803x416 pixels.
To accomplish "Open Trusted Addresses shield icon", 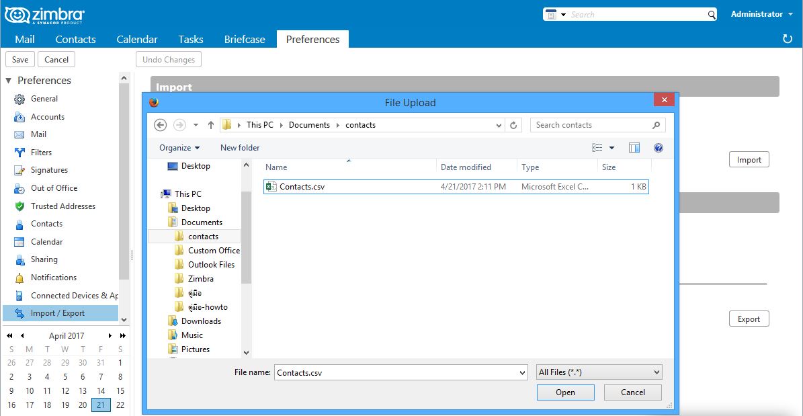I will pos(19,206).
